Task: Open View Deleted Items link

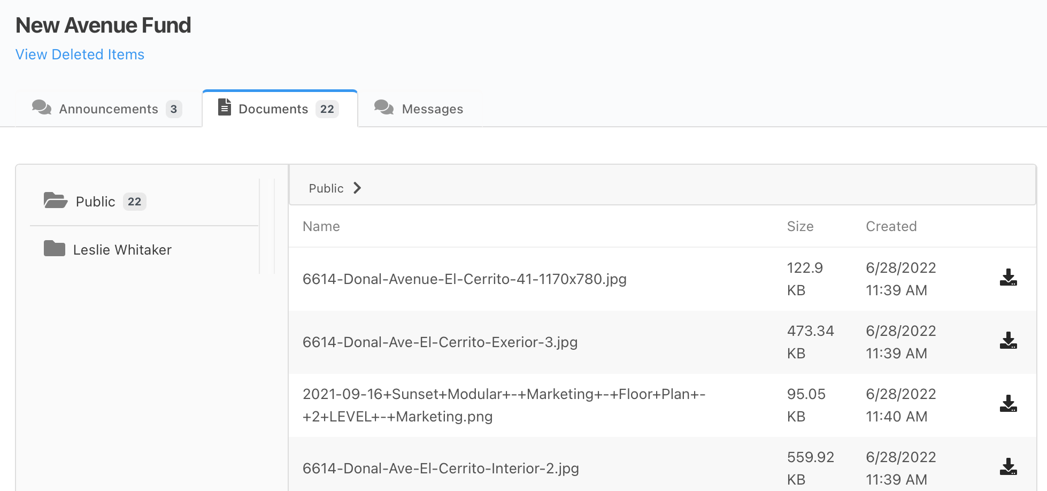Action: click(80, 55)
